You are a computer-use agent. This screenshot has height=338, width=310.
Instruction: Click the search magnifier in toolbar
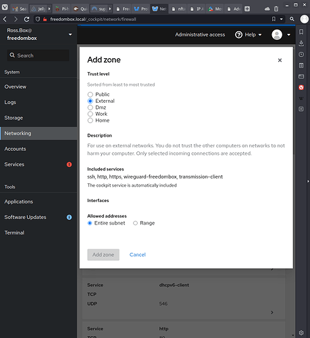pos(292,19)
